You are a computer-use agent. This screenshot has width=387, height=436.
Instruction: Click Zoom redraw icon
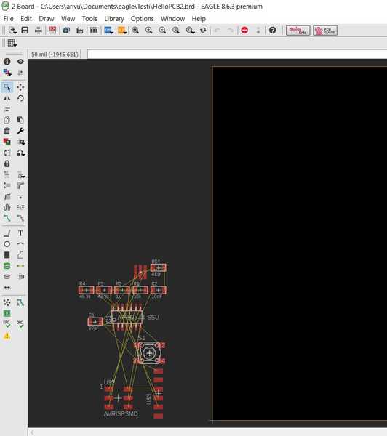click(176, 30)
